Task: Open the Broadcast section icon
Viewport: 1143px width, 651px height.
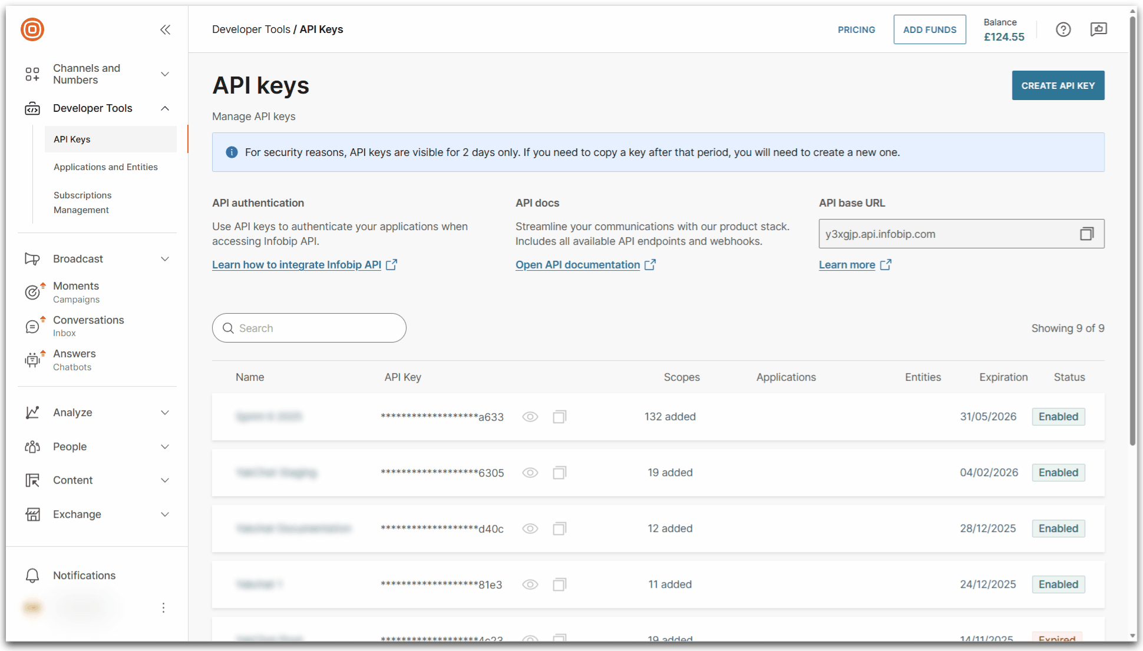Action: [x=33, y=258]
